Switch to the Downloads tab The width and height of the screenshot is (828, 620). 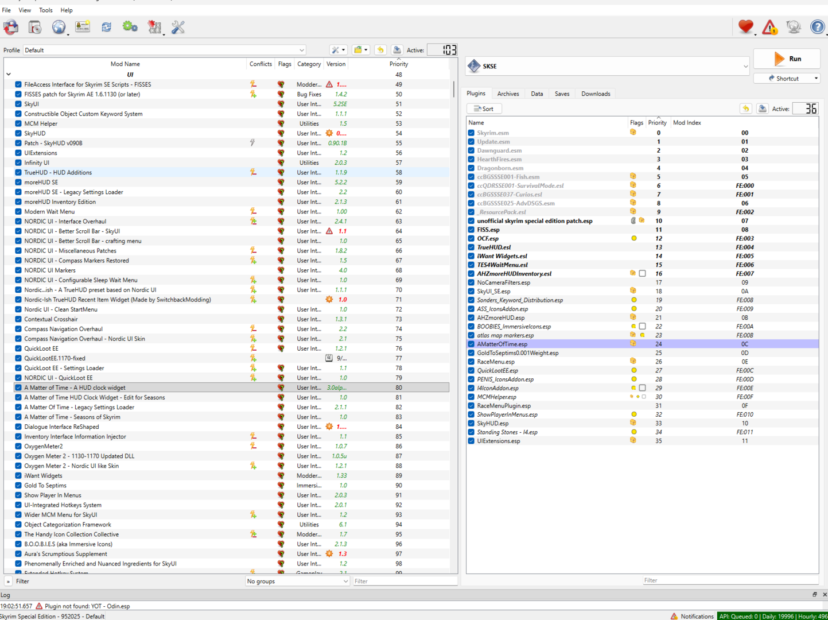(x=596, y=94)
